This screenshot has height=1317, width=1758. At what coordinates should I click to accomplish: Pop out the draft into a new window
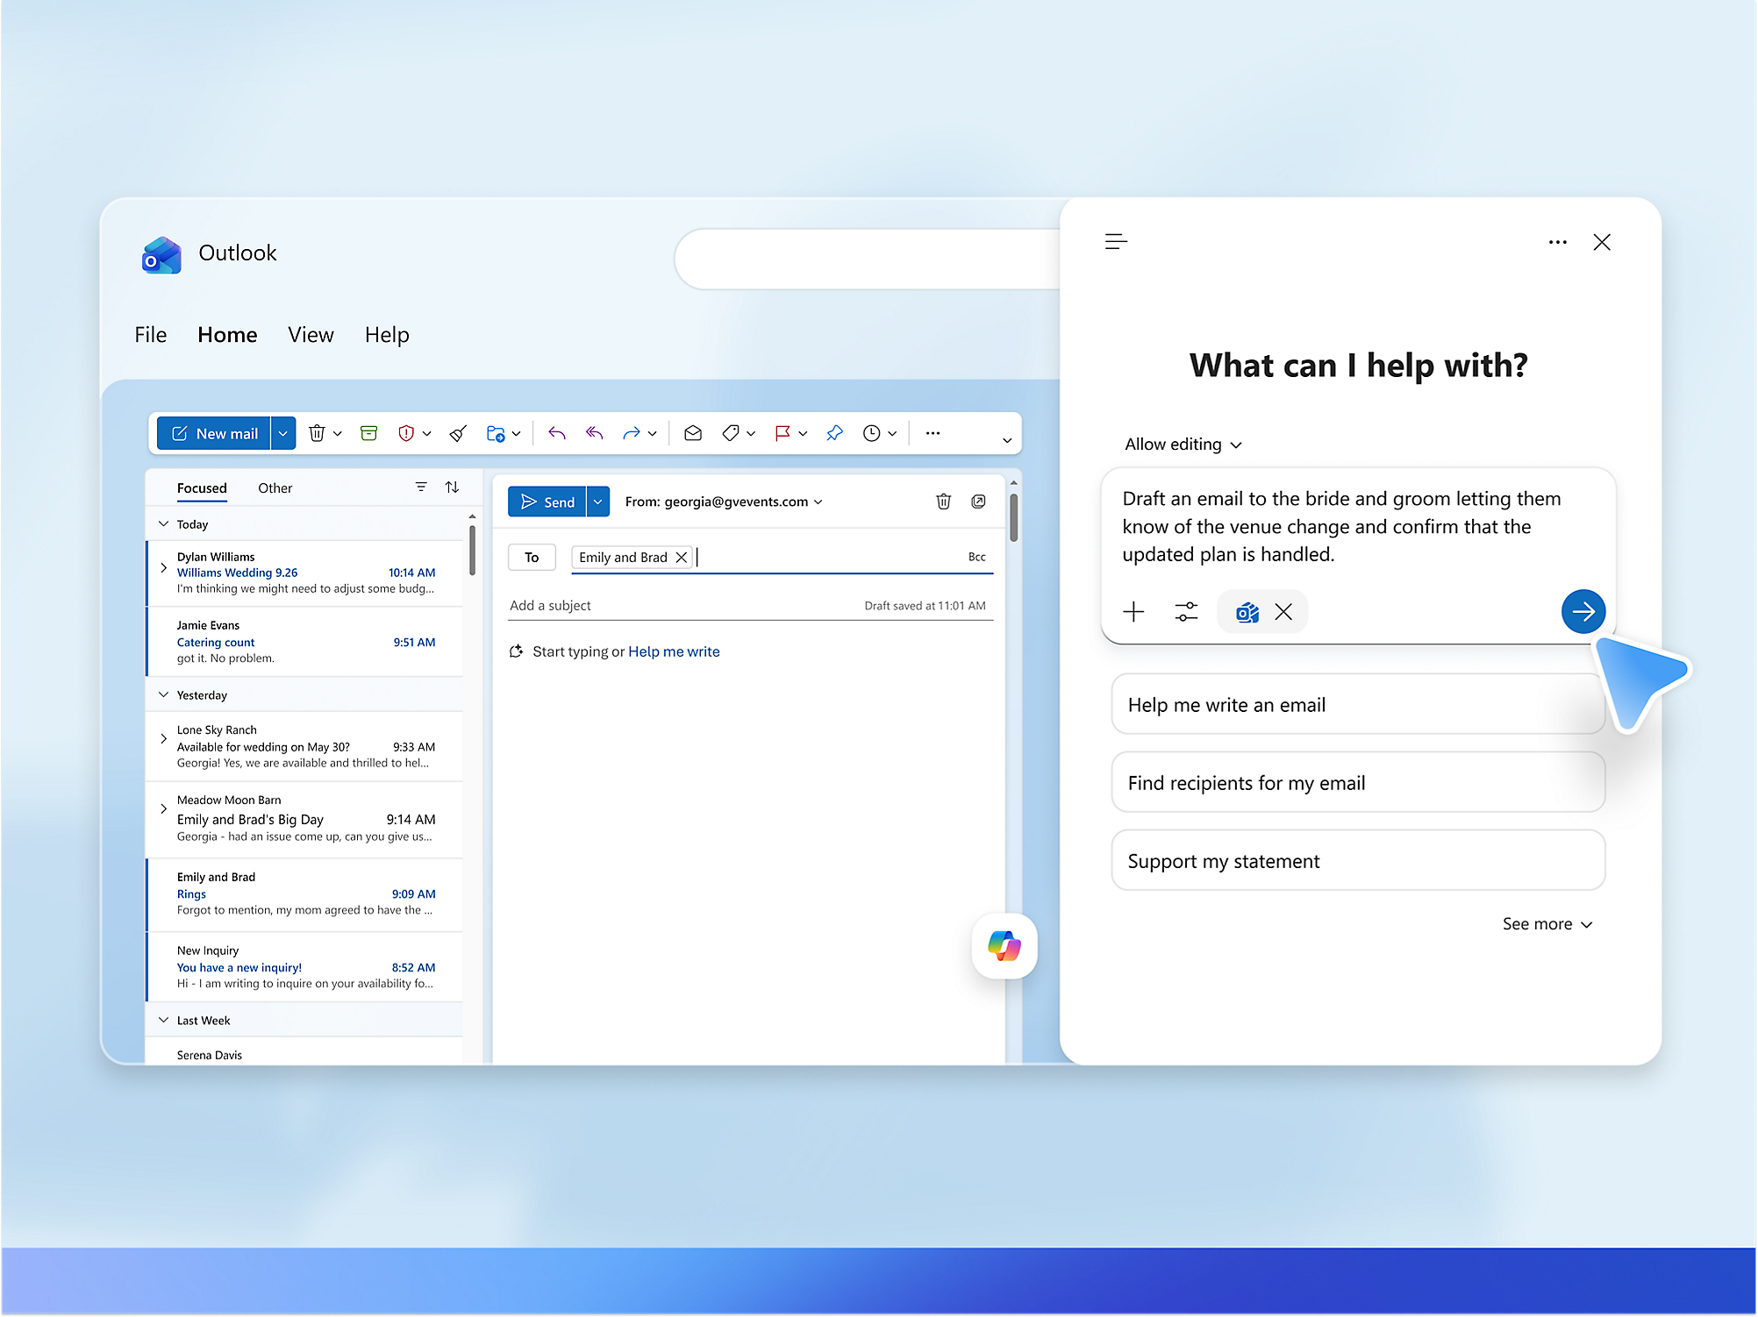coord(979,502)
